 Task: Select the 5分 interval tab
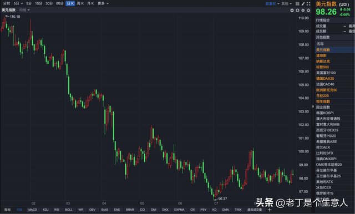[x=29, y=3]
